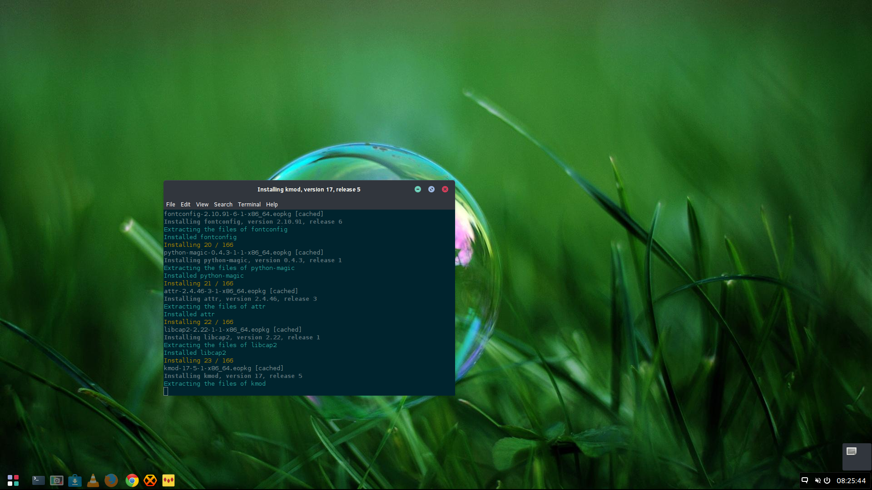Click 'fontconfig-2.10.91-6-1-x86_64.eopkg [cached]' line
872x490 pixels.
pyautogui.click(x=243, y=214)
